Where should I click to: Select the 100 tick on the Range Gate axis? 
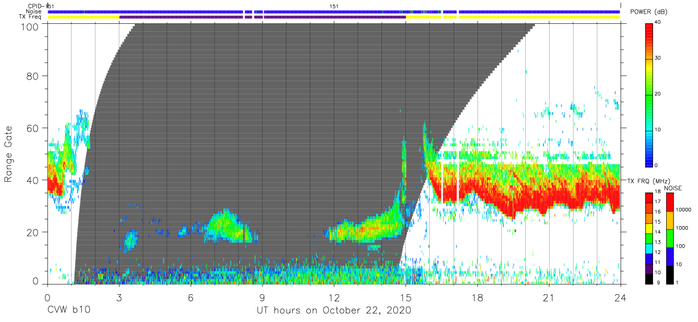[30, 27]
